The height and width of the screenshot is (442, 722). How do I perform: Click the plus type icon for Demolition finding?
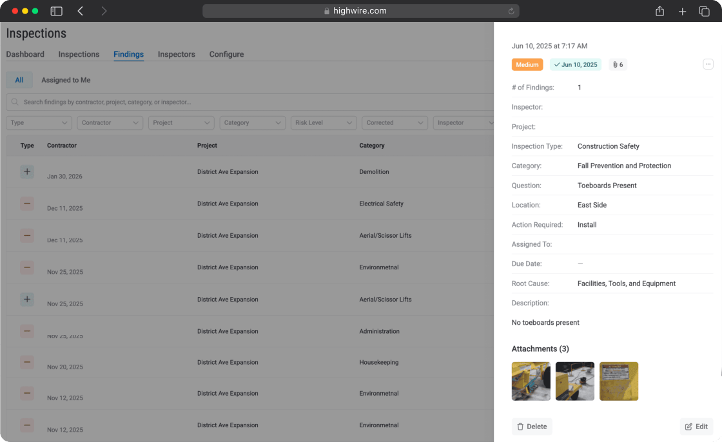tap(27, 172)
